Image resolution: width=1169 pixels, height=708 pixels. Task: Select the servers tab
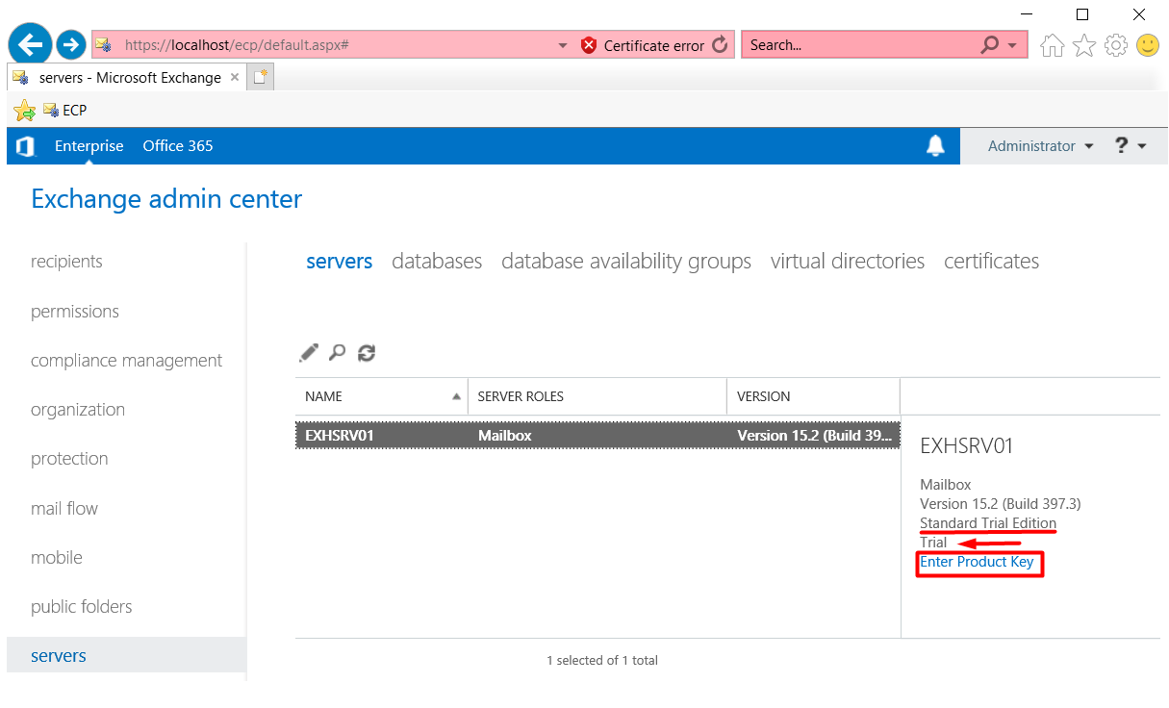pyautogui.click(x=339, y=262)
